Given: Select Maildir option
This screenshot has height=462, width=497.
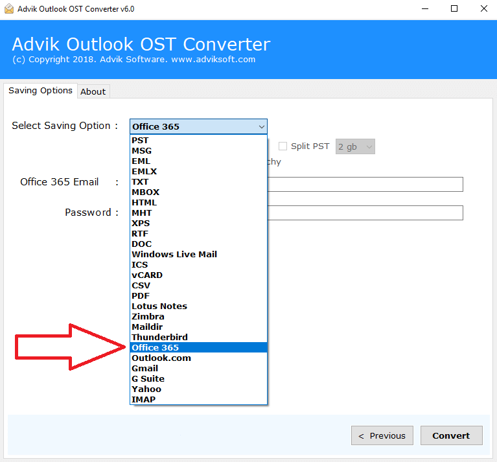Looking at the screenshot, I should (x=198, y=327).
